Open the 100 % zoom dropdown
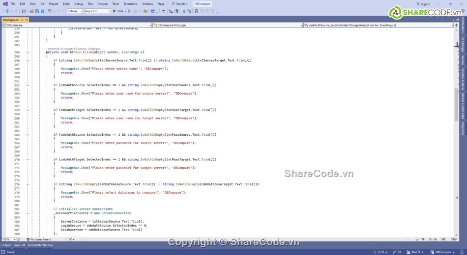Viewport: 467px width, 255px height. click(9, 239)
